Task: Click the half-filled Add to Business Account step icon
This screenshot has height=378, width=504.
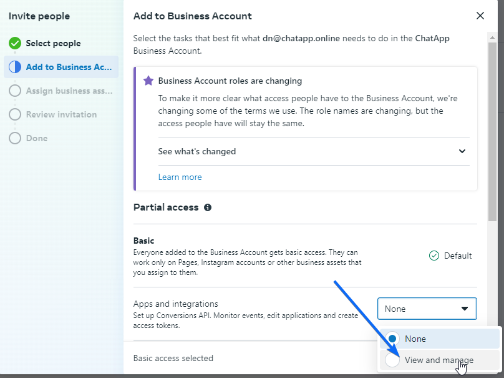Action: click(x=15, y=67)
